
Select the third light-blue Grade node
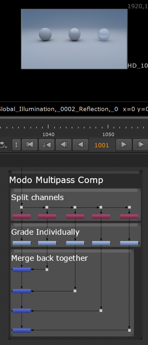tap(75, 243)
